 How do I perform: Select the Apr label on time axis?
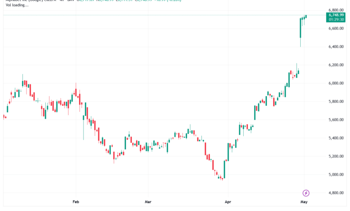(228, 202)
